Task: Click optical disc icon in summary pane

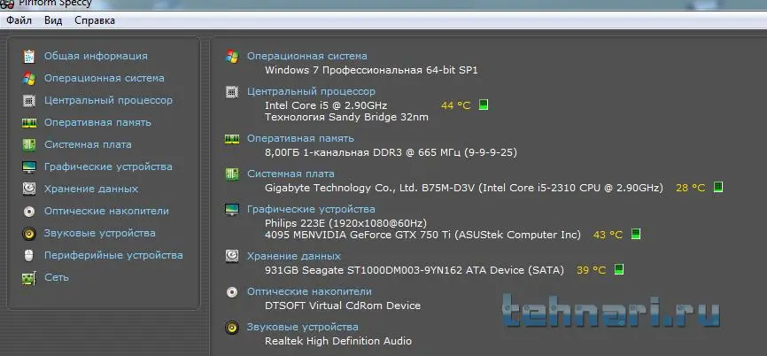Action: 232,292
